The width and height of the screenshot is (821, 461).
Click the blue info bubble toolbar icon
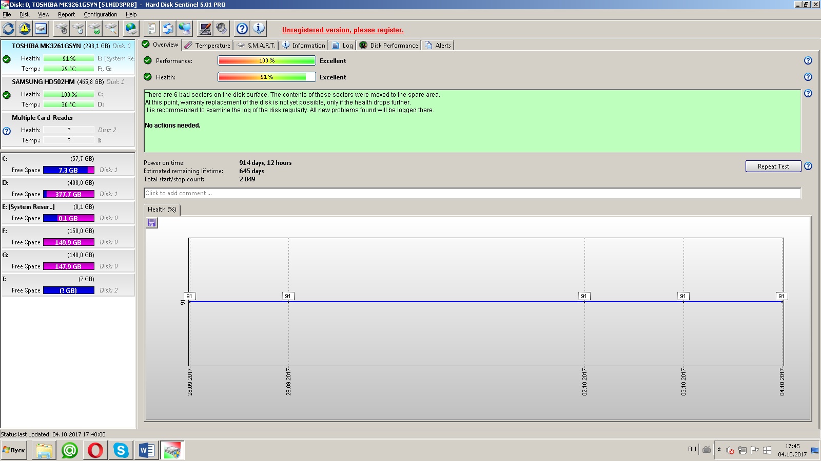coord(259,29)
